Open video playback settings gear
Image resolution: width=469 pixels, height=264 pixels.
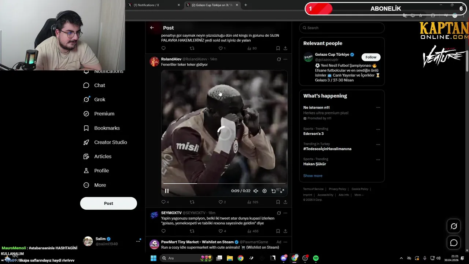tap(265, 191)
